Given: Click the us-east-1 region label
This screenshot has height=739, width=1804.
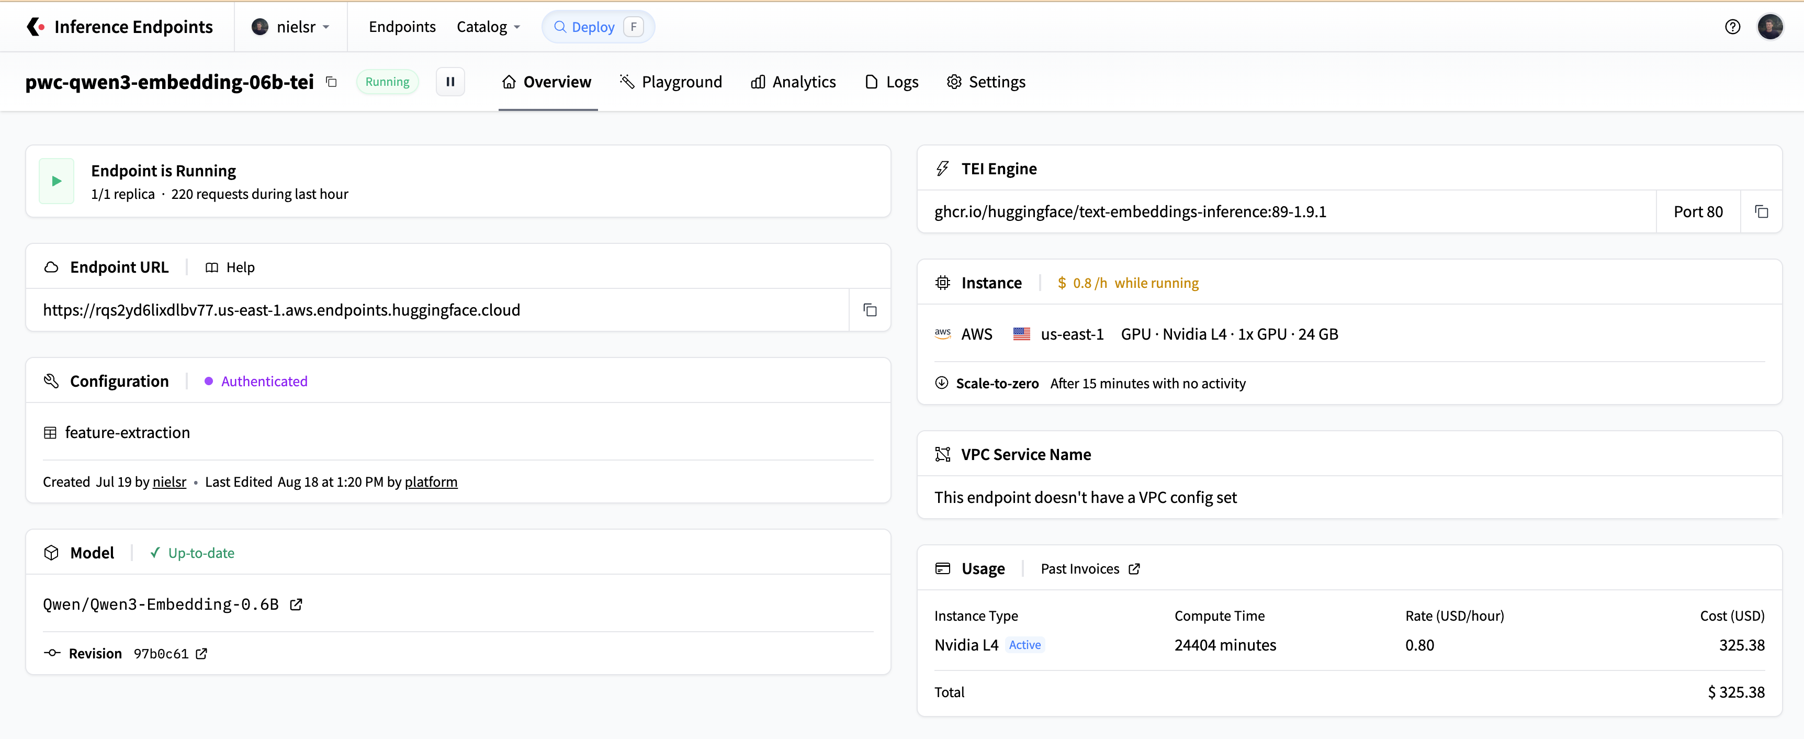Looking at the screenshot, I should coord(1072,334).
